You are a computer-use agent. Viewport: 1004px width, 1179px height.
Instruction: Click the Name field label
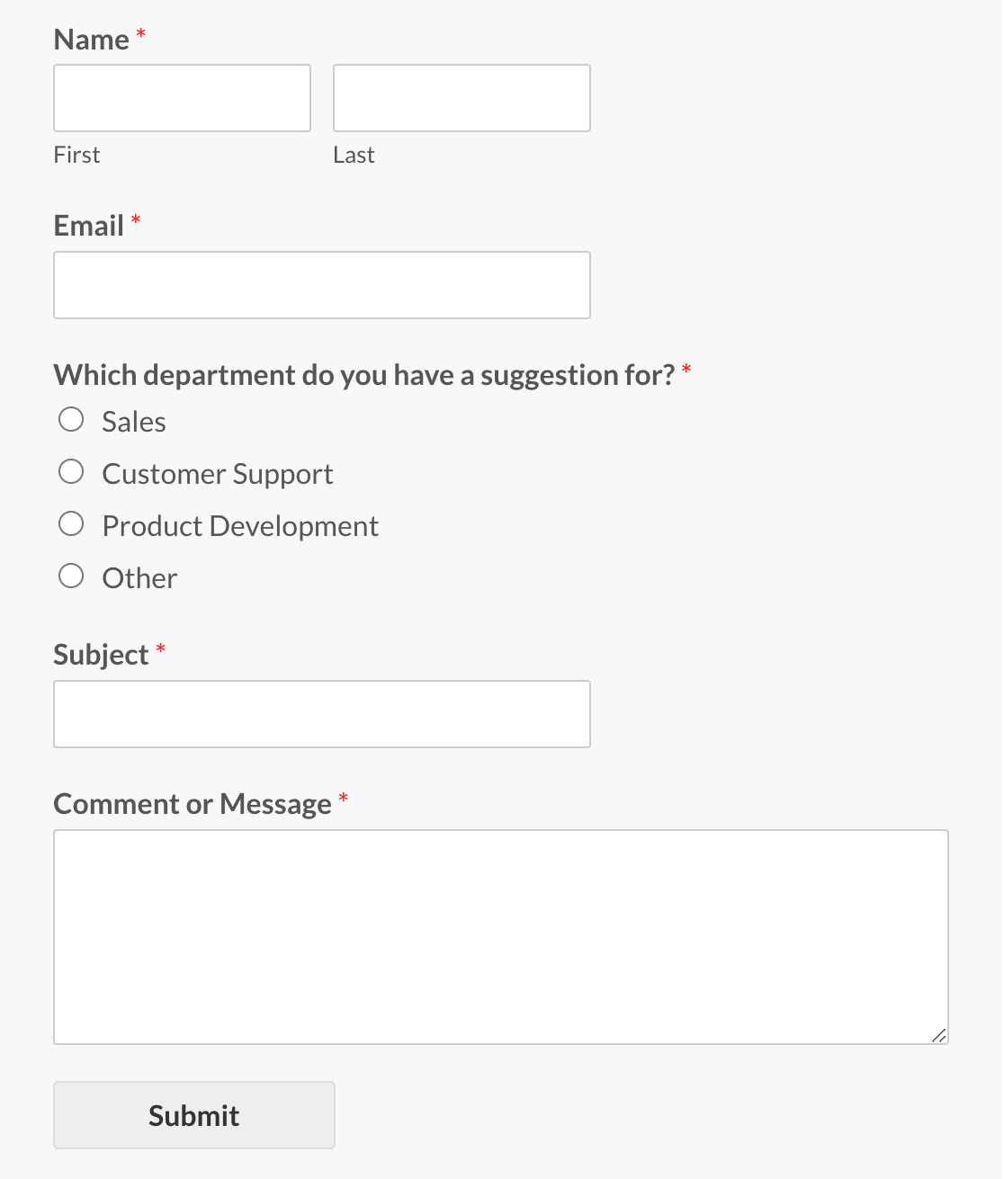(90, 39)
